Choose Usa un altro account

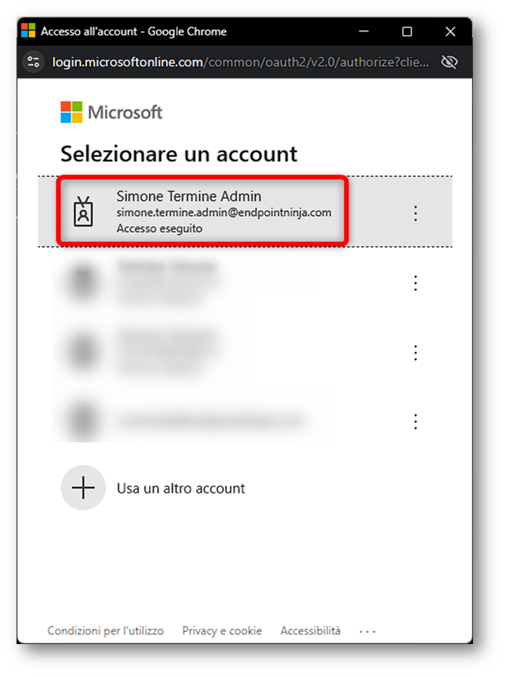tap(180, 488)
